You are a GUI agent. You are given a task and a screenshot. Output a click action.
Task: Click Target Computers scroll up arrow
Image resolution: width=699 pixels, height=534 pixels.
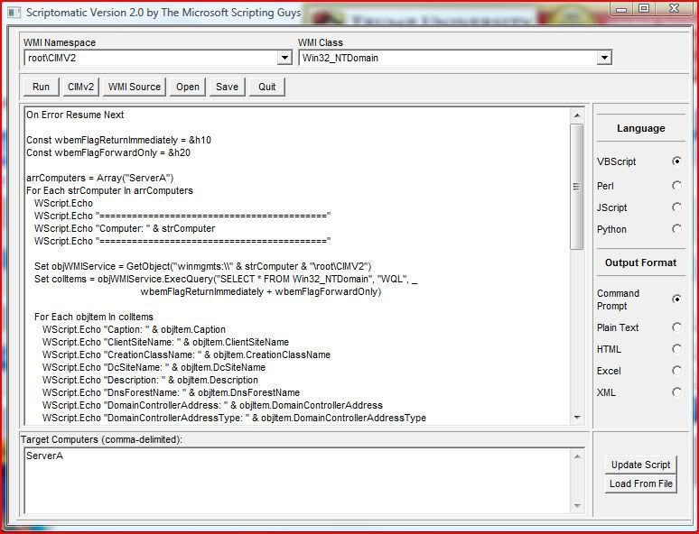577,456
